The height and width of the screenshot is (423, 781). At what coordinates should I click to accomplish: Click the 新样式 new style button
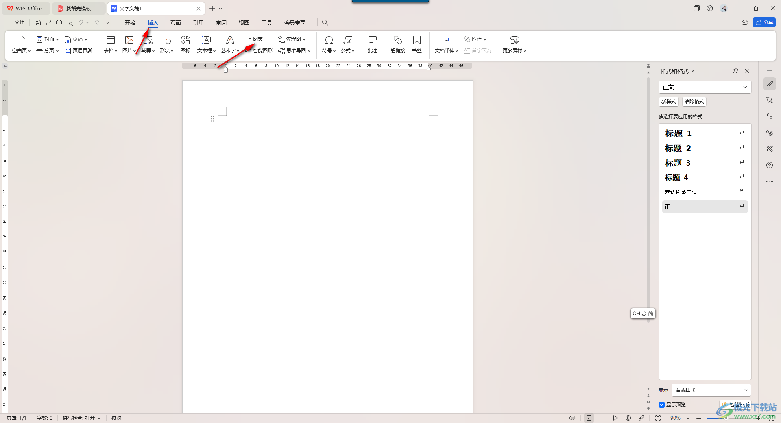coord(669,102)
